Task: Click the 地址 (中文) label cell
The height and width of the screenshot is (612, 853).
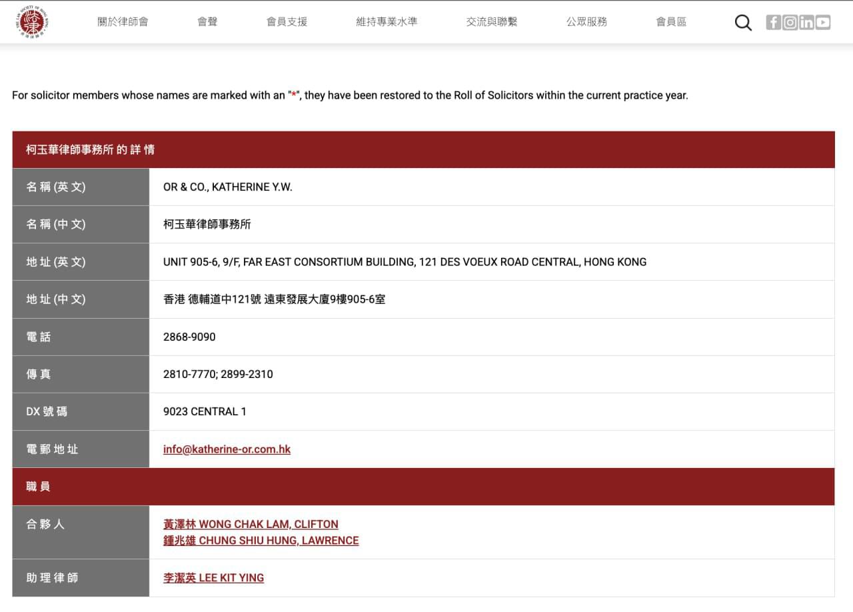Action: click(81, 299)
